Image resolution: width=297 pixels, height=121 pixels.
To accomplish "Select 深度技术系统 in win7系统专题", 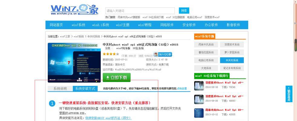I will pos(232,44).
